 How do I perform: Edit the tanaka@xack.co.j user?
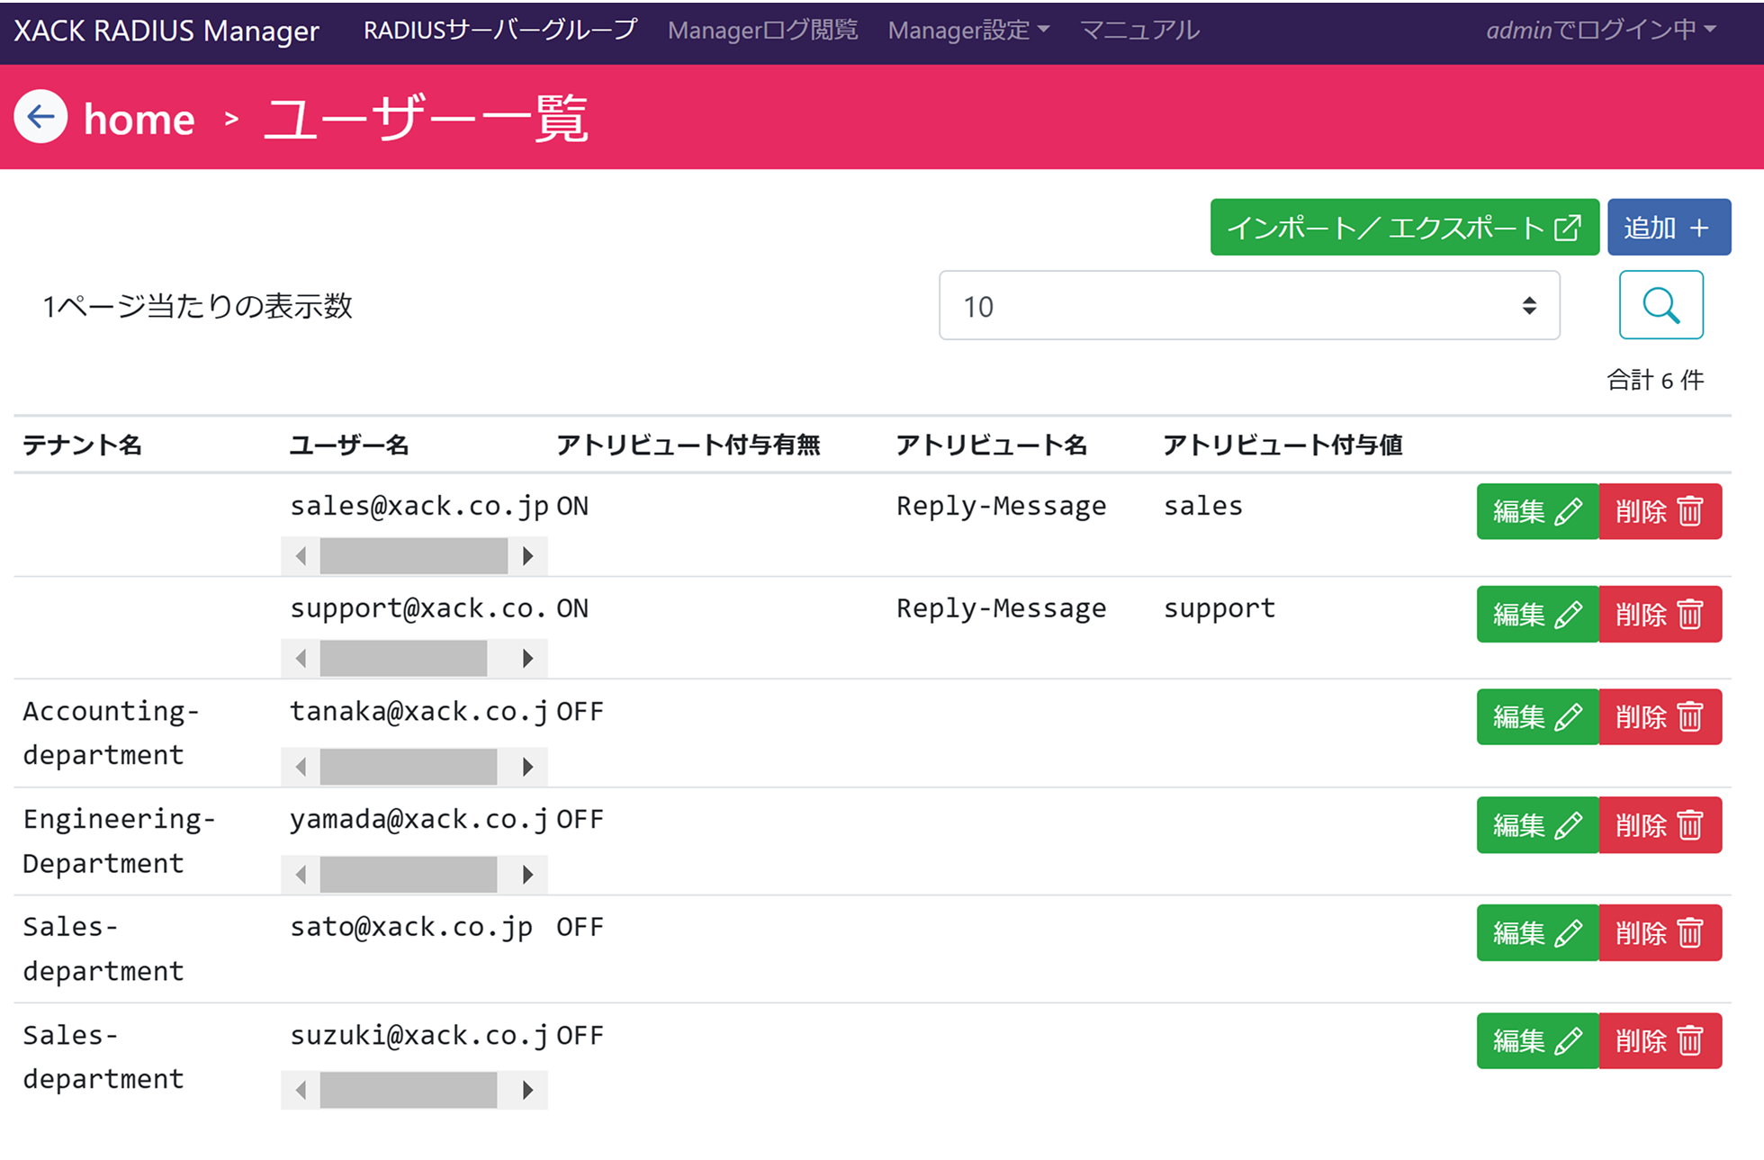(1537, 716)
